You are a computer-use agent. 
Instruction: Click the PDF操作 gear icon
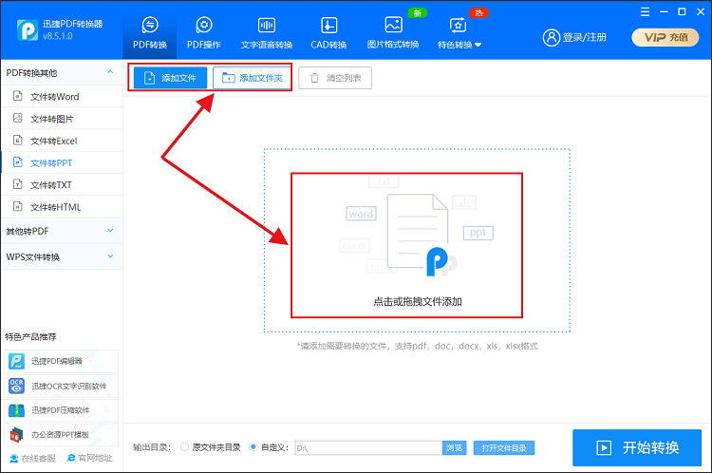click(204, 25)
